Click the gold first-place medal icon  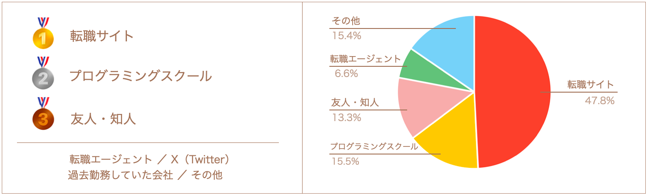[x=43, y=38]
